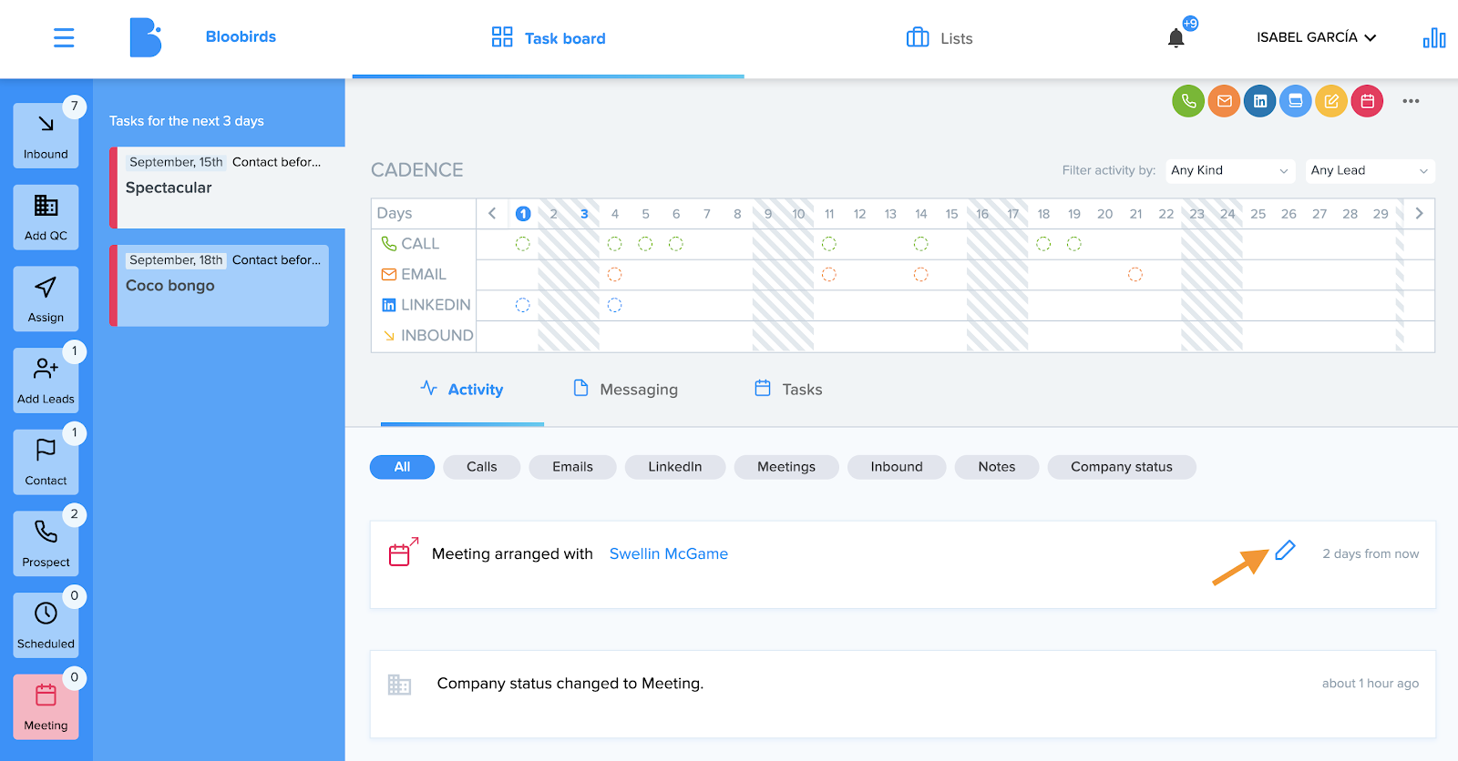The height and width of the screenshot is (761, 1458).
Task: Click the green call action icon
Action: point(1188,101)
